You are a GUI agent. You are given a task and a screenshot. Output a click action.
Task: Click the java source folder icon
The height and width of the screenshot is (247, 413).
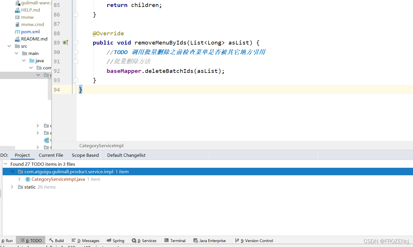[32, 61]
